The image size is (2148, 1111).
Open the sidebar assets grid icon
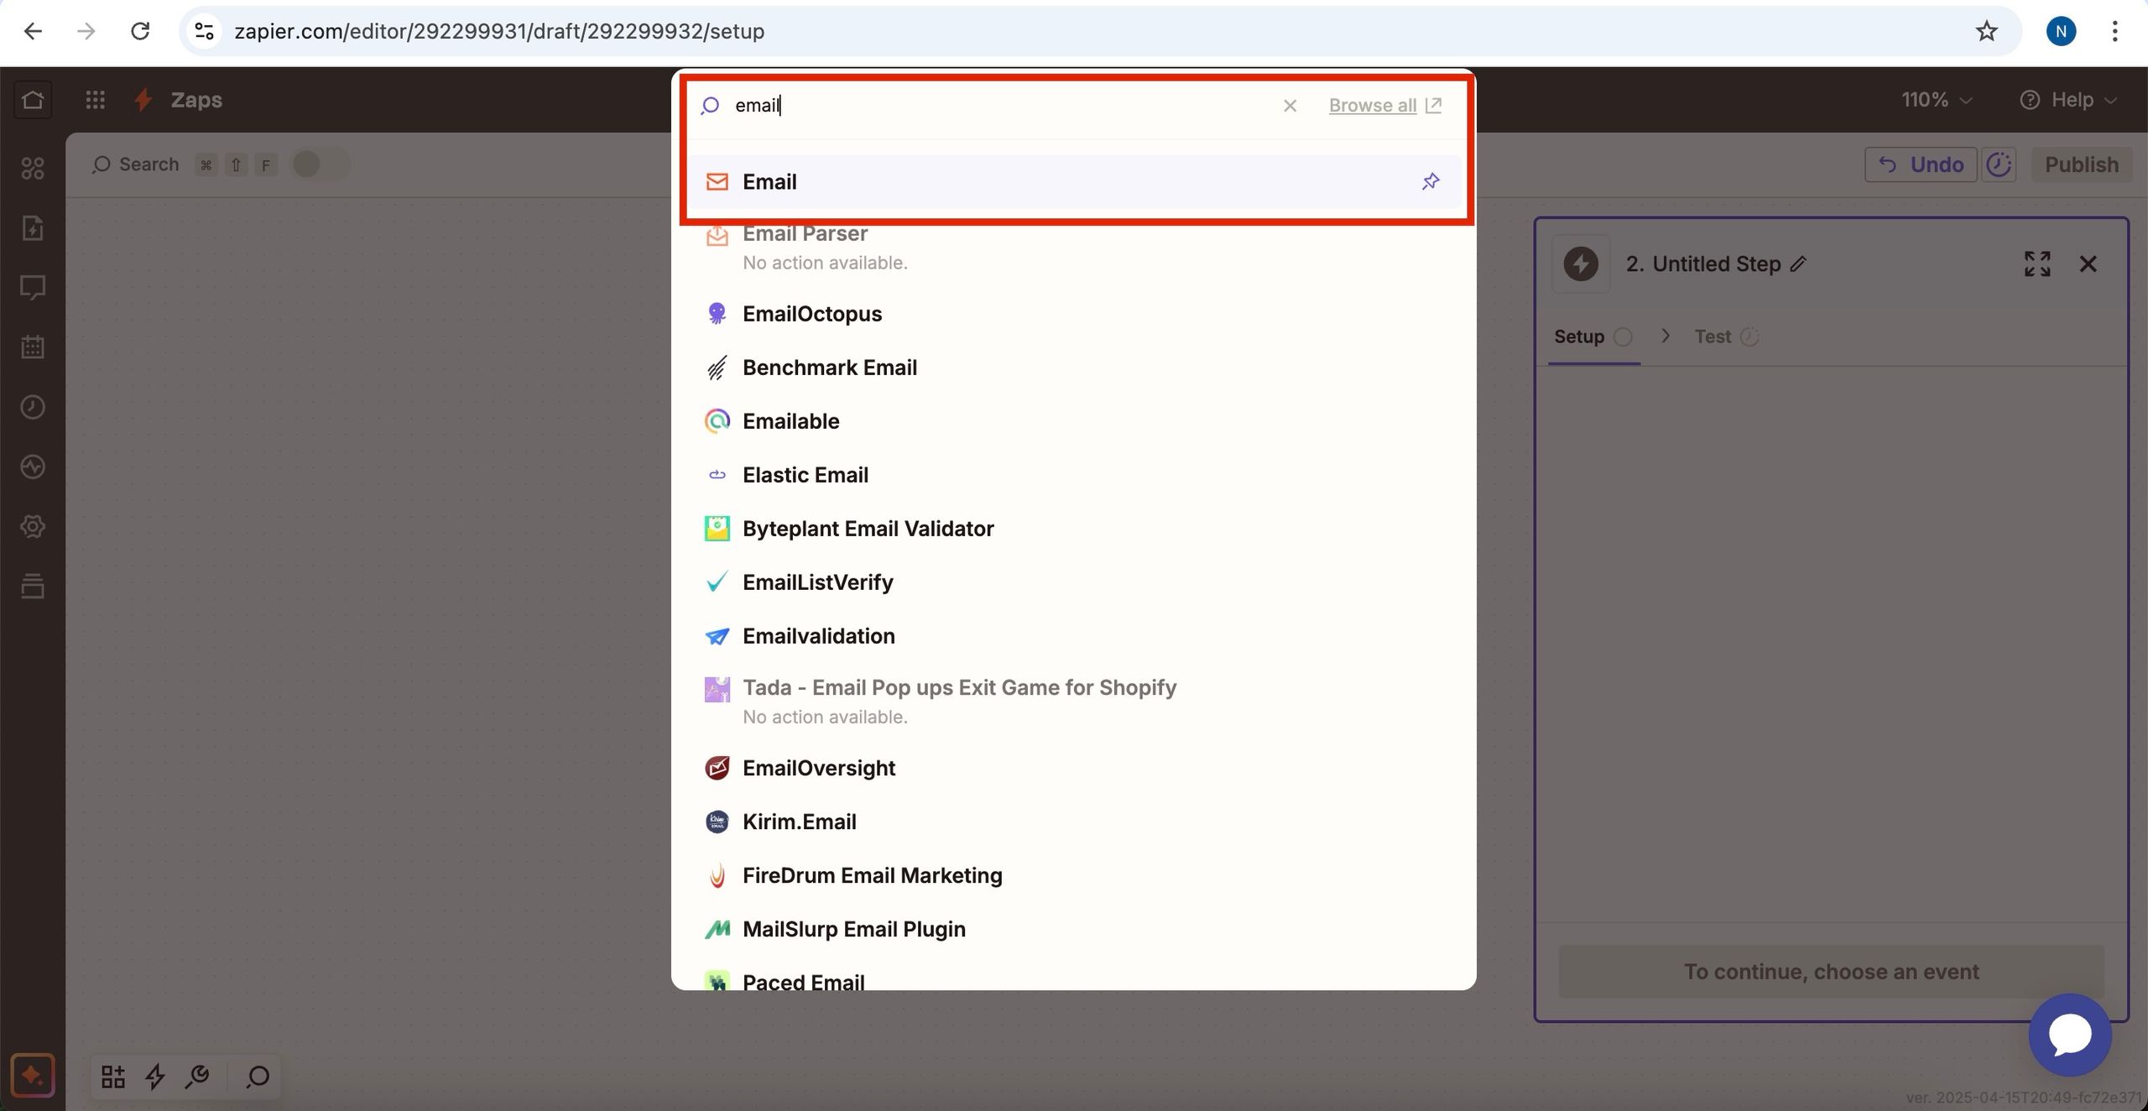pos(33,169)
